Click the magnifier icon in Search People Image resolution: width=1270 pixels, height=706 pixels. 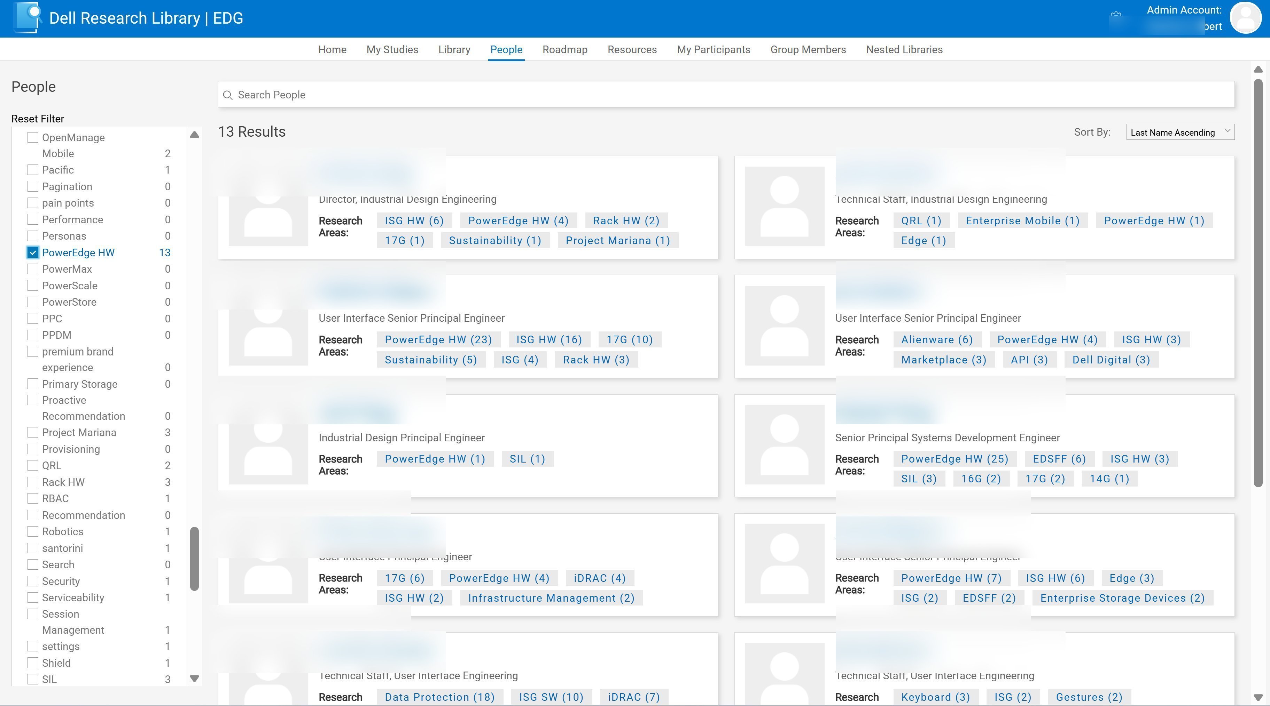[227, 95]
